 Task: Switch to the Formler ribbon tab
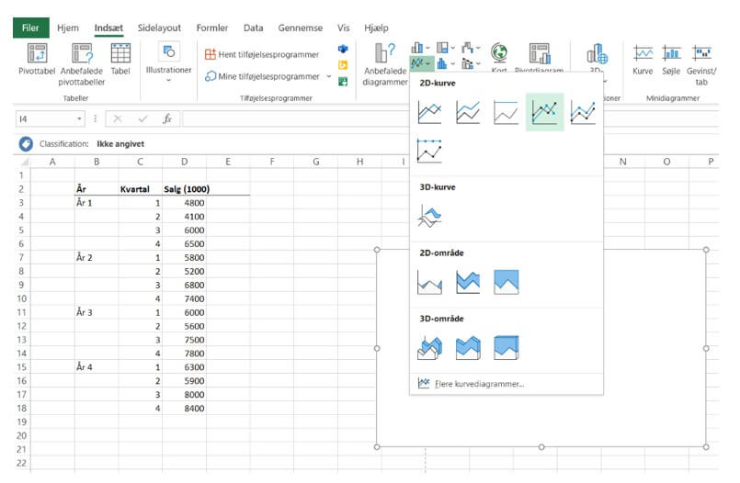pyautogui.click(x=212, y=28)
